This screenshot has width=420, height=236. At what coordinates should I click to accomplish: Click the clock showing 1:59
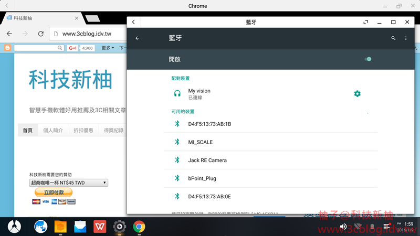coord(409,224)
